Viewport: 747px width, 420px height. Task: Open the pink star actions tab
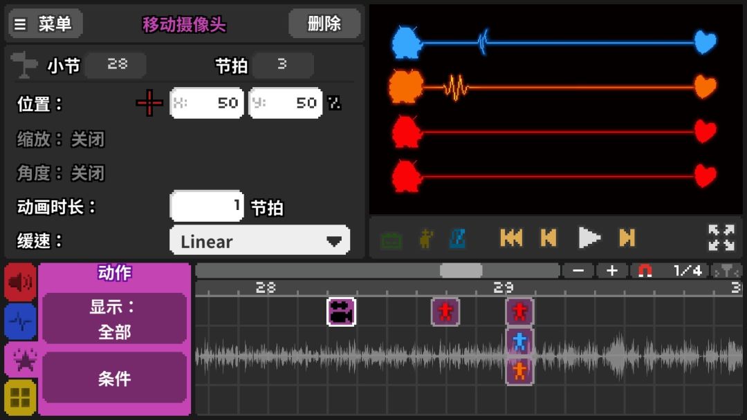click(19, 359)
